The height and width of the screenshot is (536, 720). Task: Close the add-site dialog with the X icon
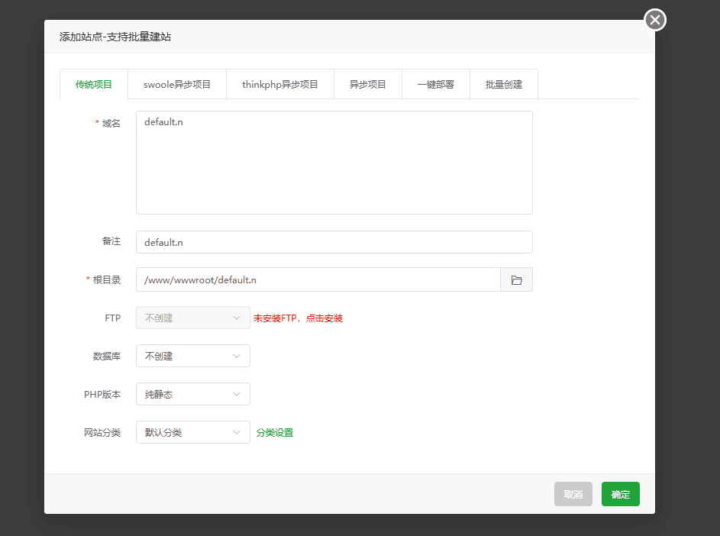655,20
